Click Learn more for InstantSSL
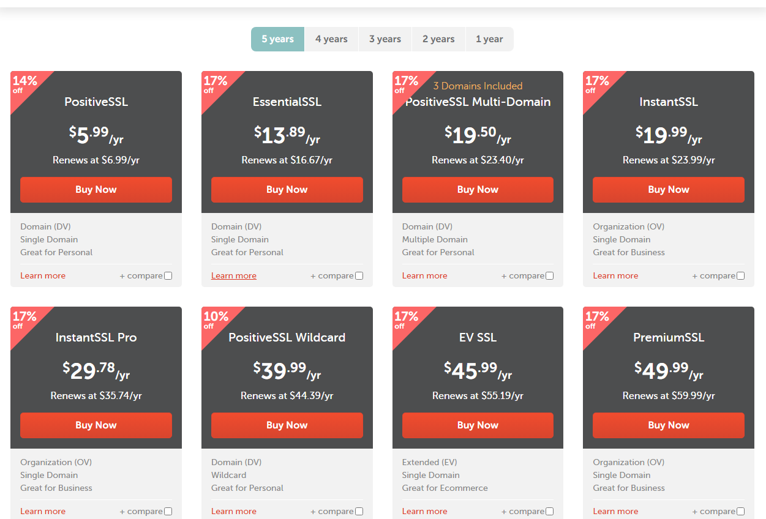The width and height of the screenshot is (766, 519). tap(615, 276)
